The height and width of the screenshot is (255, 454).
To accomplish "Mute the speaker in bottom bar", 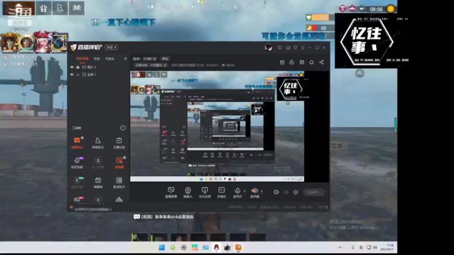I will click(x=254, y=192).
